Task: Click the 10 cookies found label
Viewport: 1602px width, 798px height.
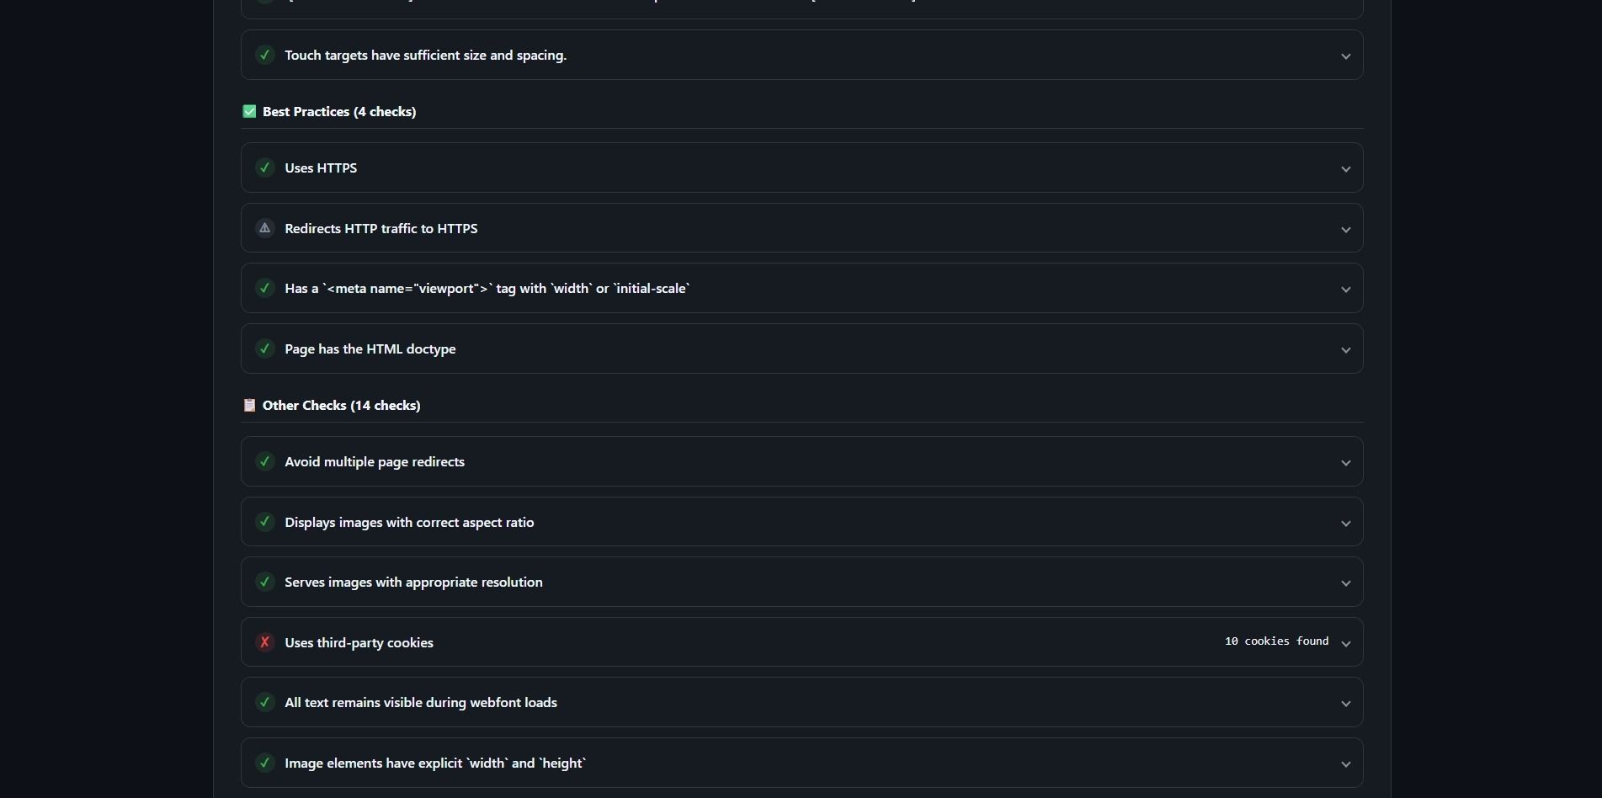Action: coord(1276,641)
